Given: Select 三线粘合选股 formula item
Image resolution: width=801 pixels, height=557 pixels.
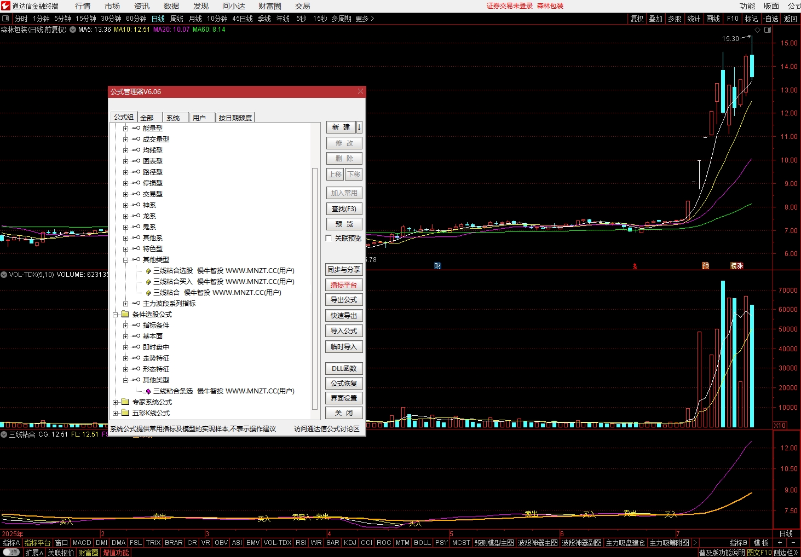Looking at the screenshot, I should [x=224, y=271].
